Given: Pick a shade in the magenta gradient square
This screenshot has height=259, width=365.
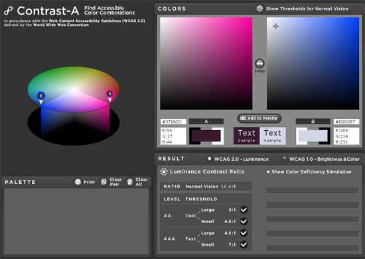Looking at the screenshot, I should (206, 63).
